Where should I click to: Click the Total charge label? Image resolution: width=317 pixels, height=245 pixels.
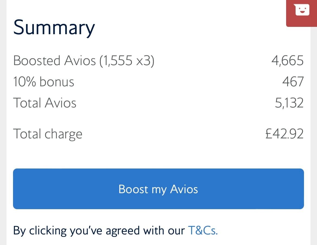coord(48,133)
